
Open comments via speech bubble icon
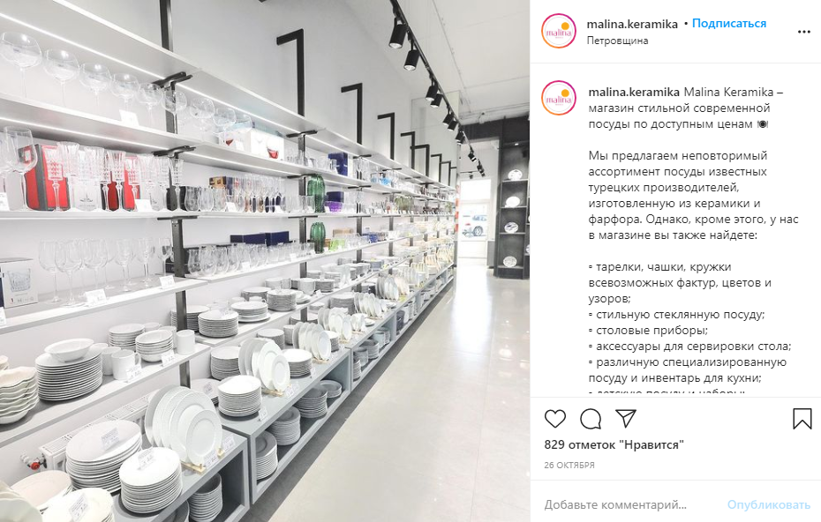(591, 419)
